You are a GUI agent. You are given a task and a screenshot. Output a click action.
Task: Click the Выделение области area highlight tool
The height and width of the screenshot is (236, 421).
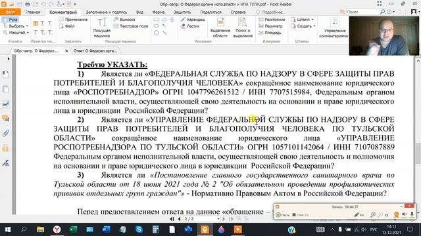tap(220, 28)
